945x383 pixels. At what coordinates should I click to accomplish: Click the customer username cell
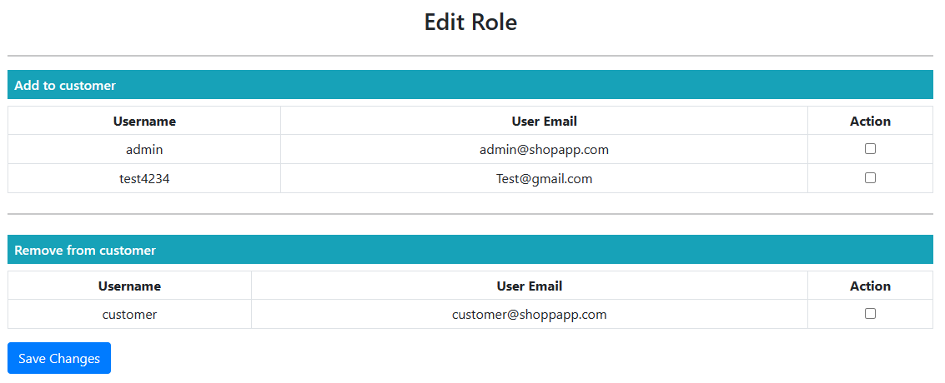129,315
